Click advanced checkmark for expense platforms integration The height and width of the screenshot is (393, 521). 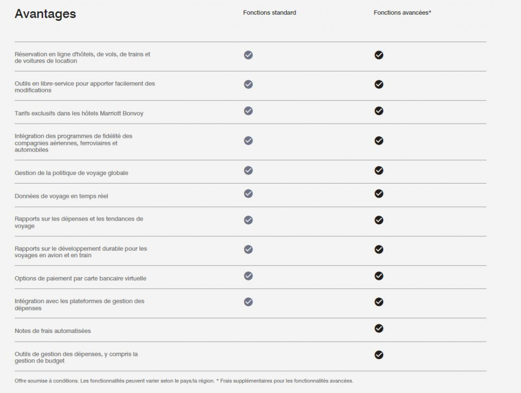tap(379, 301)
